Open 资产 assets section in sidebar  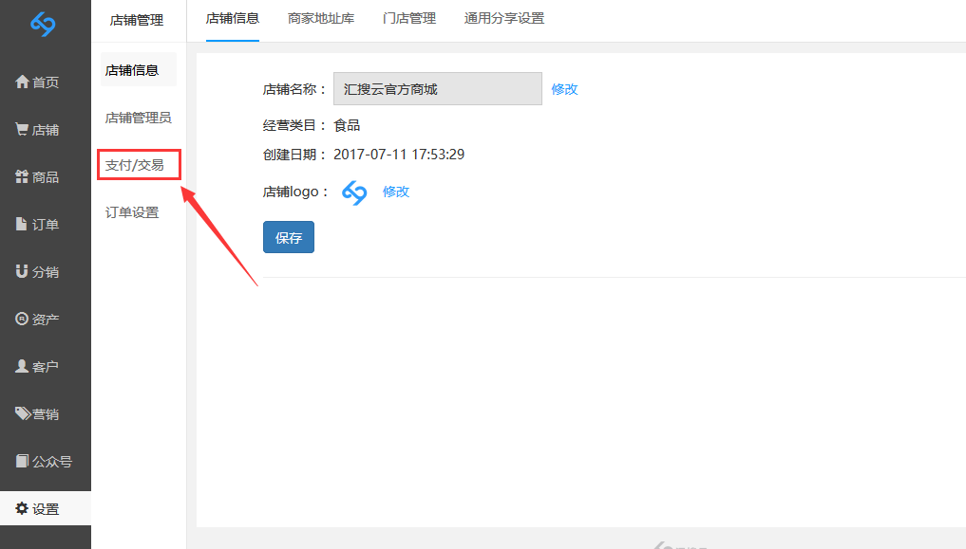(x=38, y=320)
